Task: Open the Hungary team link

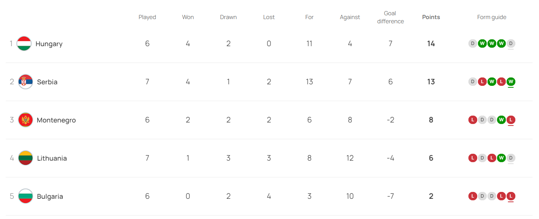Action: coord(49,44)
